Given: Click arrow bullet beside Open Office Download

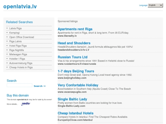Looking at the screenshot, I should pos(7,37).
